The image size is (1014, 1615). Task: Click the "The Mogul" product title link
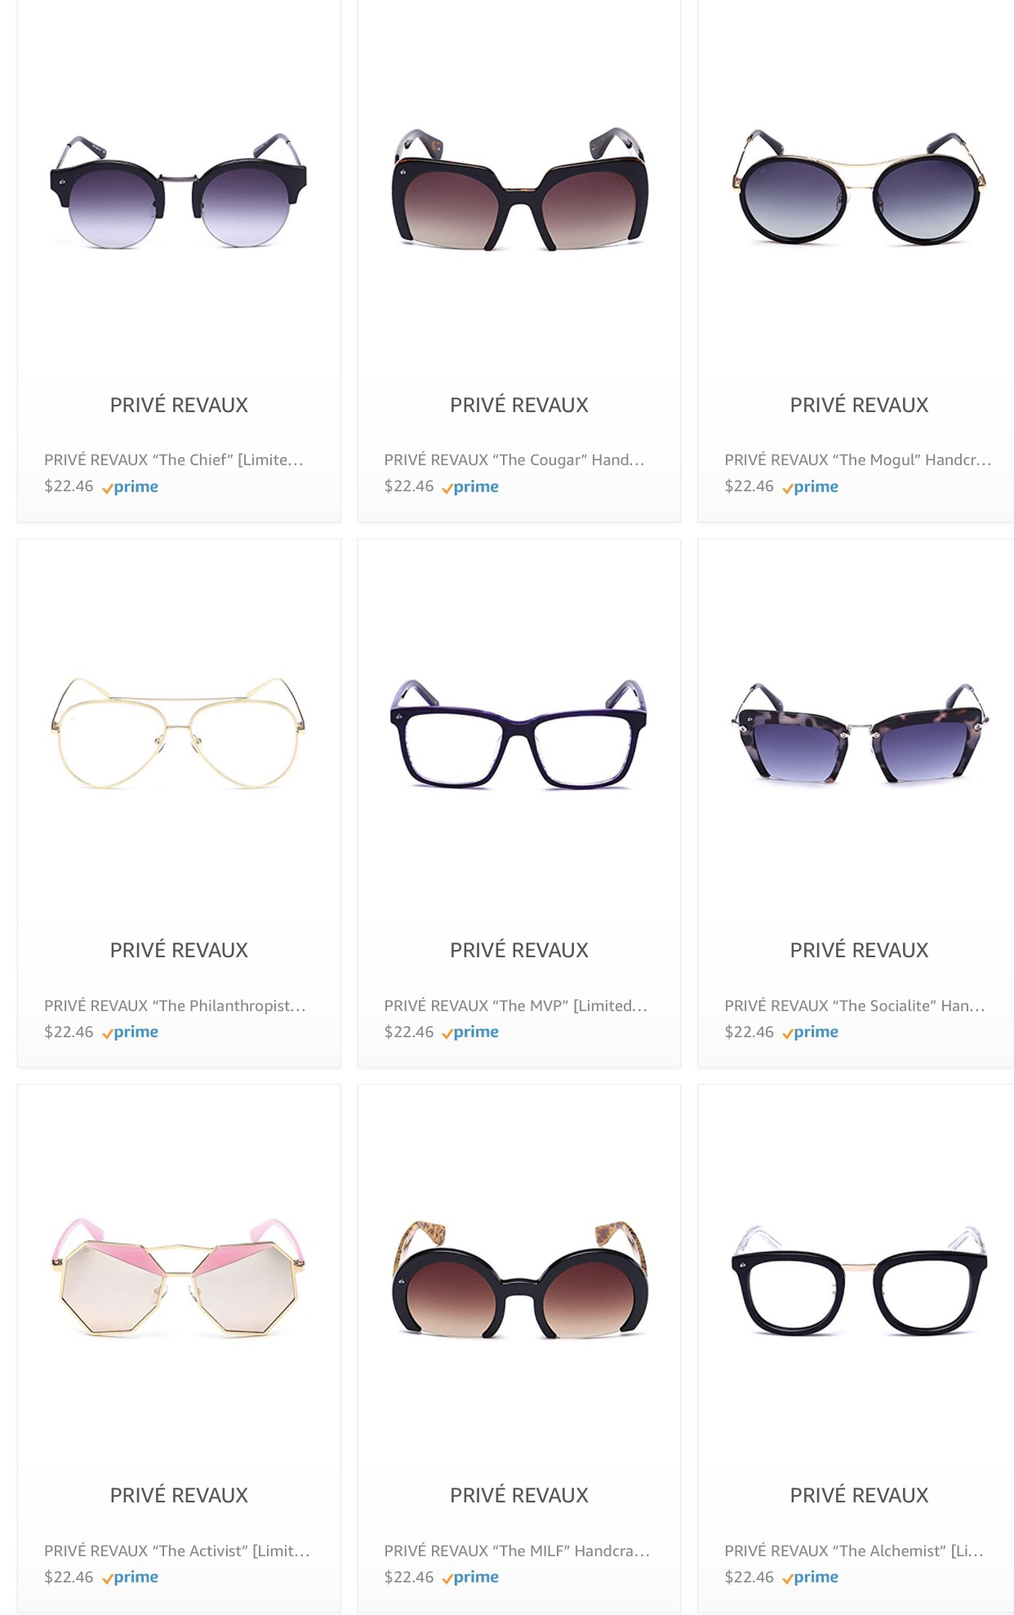(858, 459)
